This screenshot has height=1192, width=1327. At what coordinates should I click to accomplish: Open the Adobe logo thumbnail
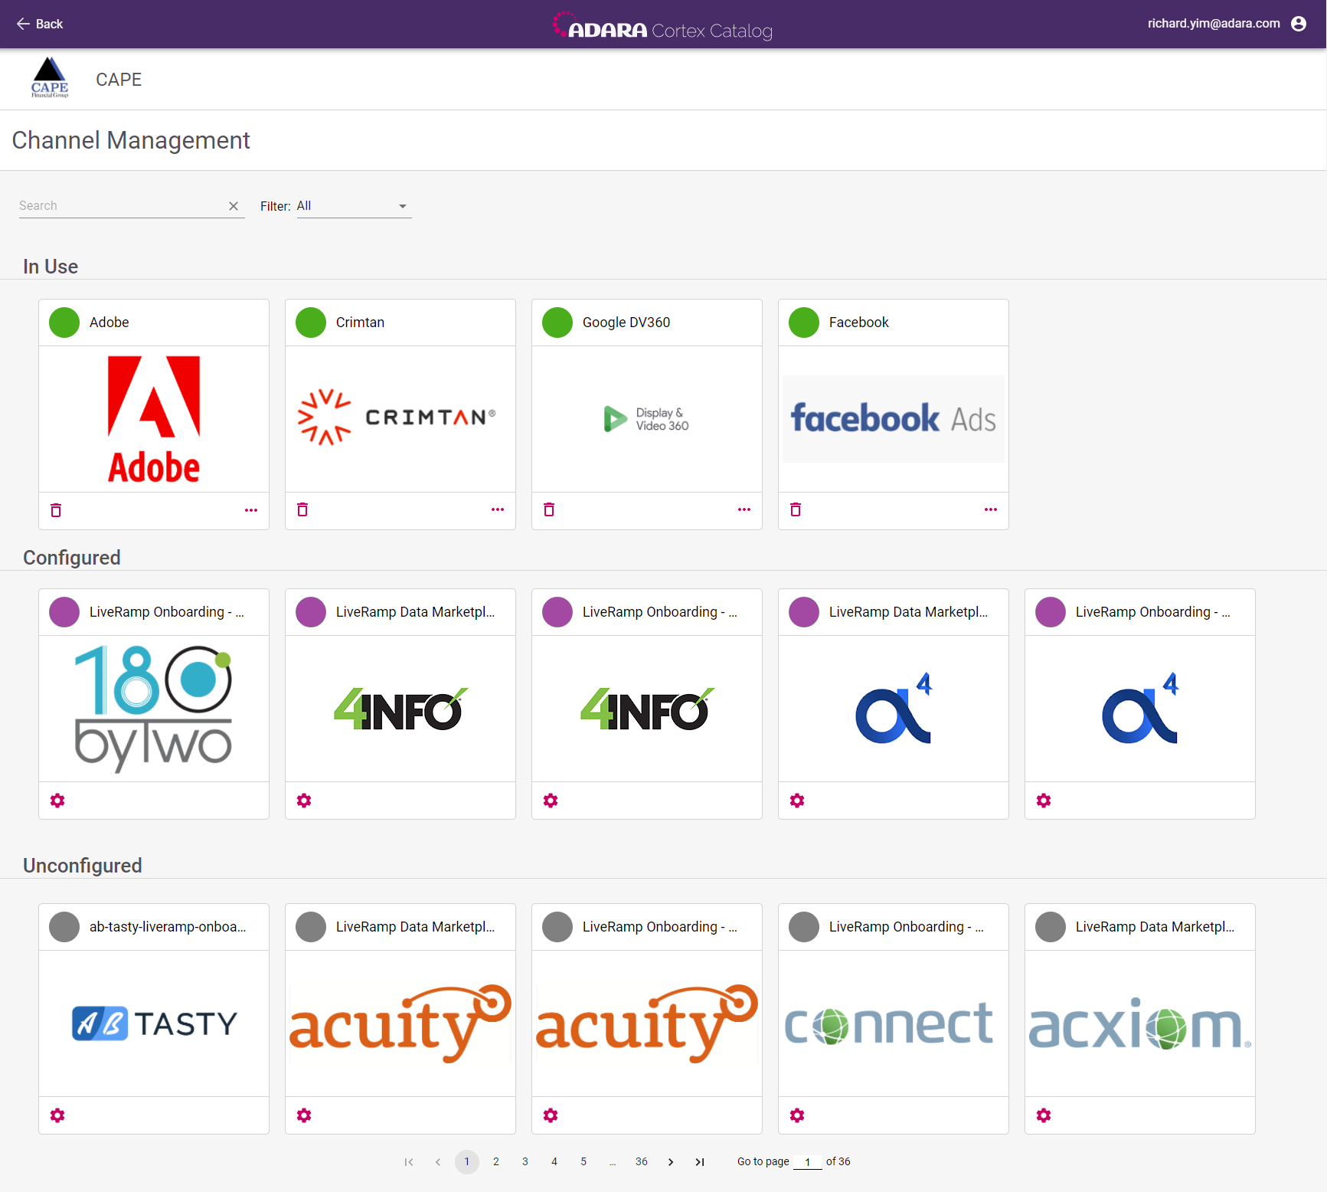coord(154,419)
